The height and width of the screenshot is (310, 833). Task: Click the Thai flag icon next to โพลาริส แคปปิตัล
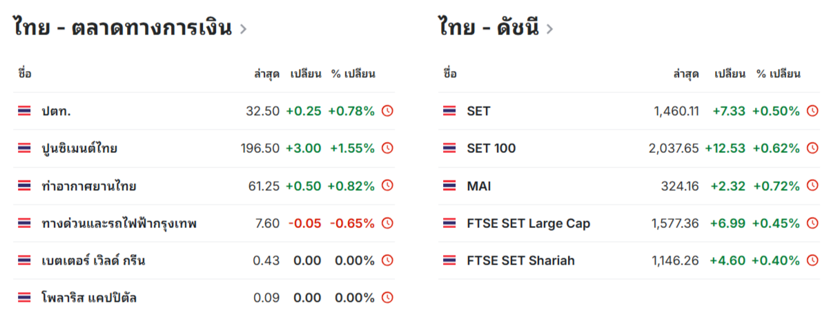[x=25, y=298]
